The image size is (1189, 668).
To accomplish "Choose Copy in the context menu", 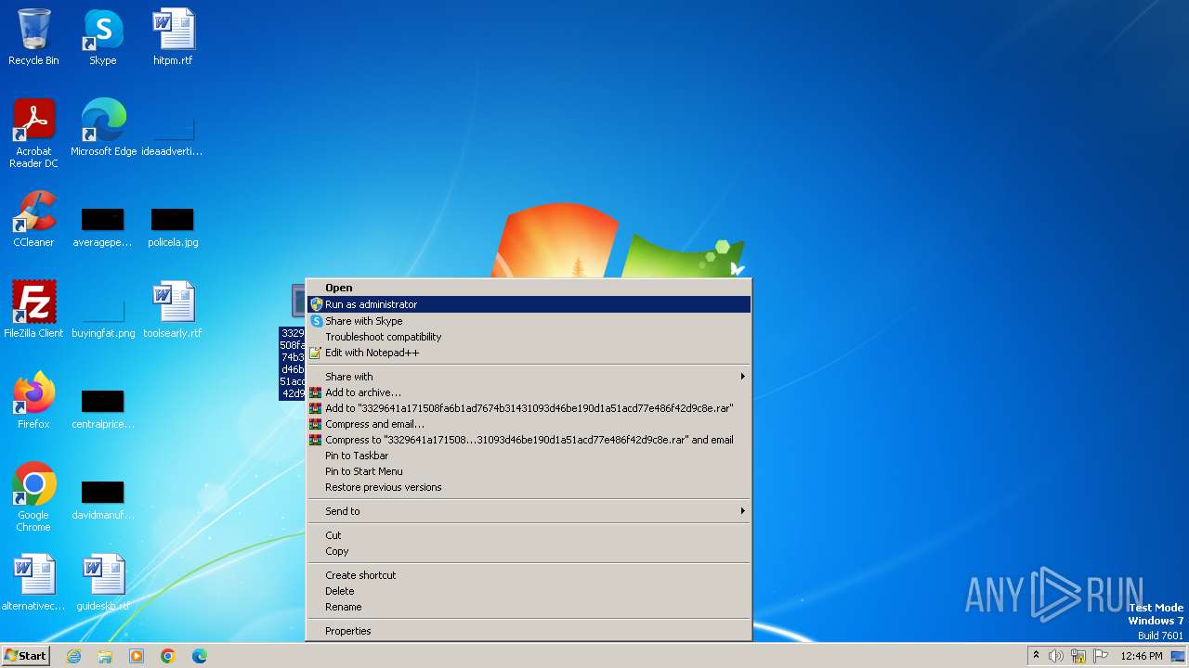I will coord(529,551).
